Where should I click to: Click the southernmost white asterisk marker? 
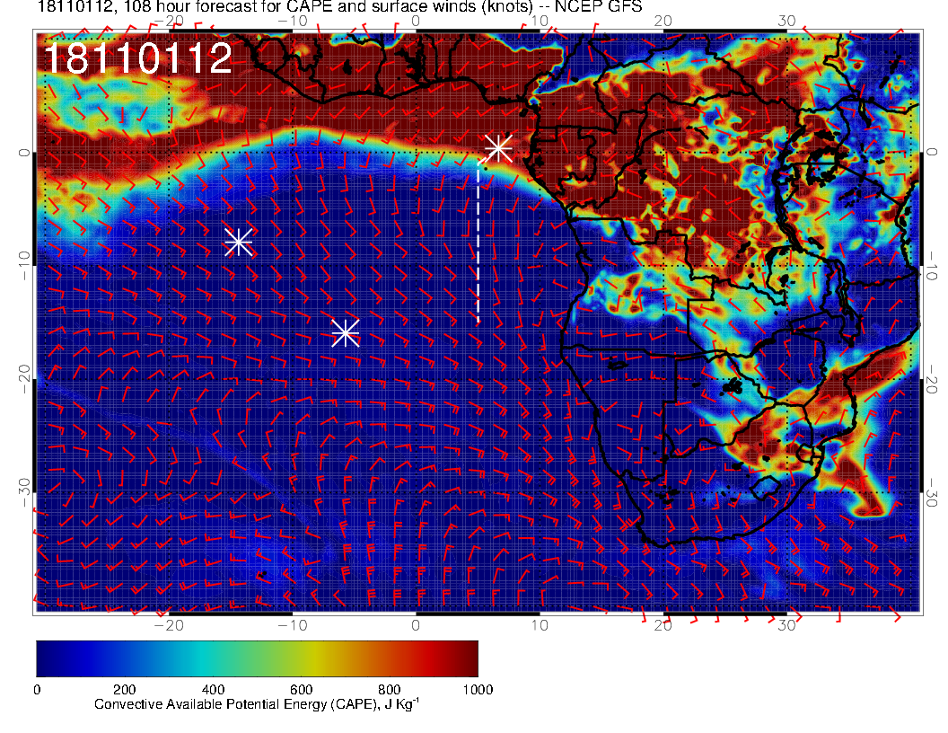(x=346, y=332)
